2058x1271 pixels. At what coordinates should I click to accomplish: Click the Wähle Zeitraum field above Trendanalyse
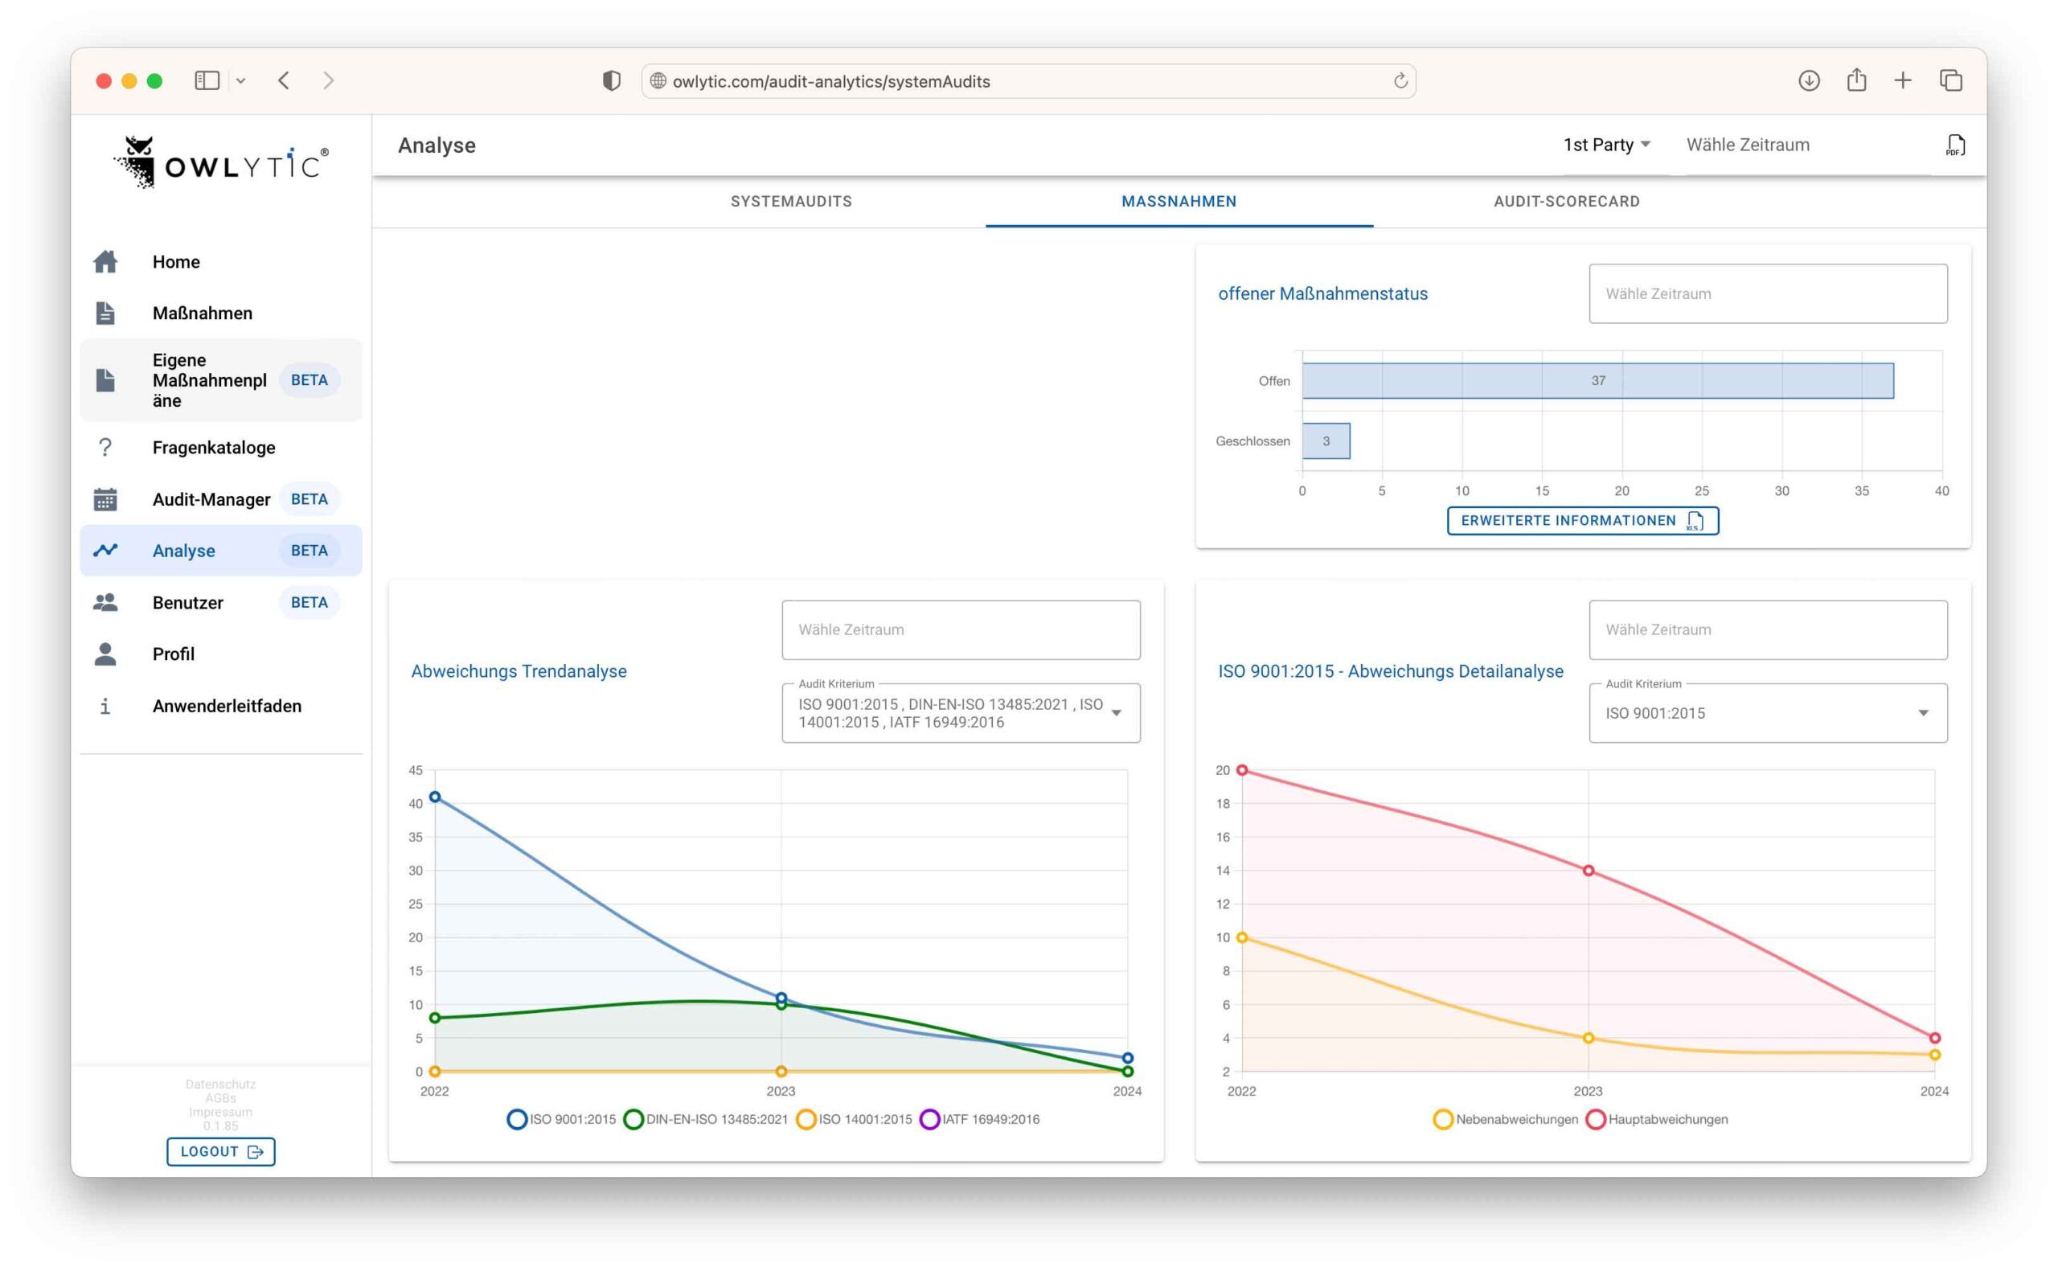pyautogui.click(x=961, y=629)
